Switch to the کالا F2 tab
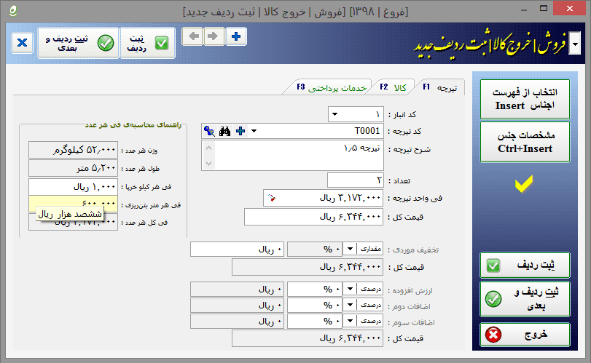Screen dimensions: 591x363 394,87
